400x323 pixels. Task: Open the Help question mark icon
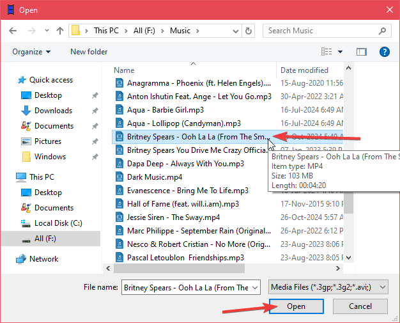coord(384,52)
